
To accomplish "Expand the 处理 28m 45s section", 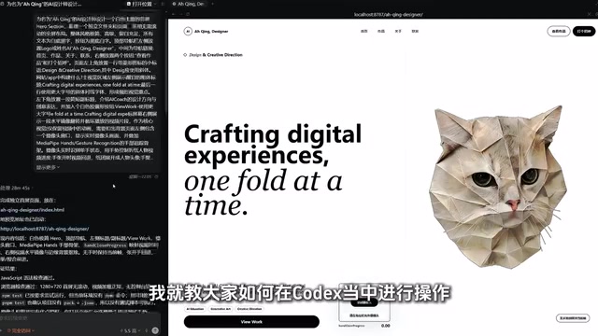I will [x=16, y=188].
